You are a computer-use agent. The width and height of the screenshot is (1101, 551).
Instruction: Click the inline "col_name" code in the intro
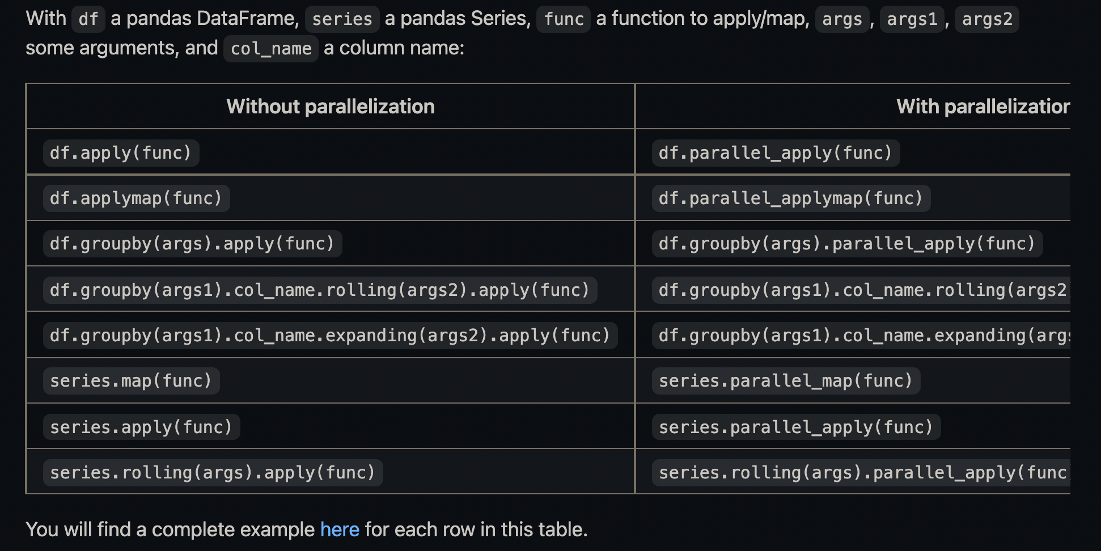coord(271,49)
